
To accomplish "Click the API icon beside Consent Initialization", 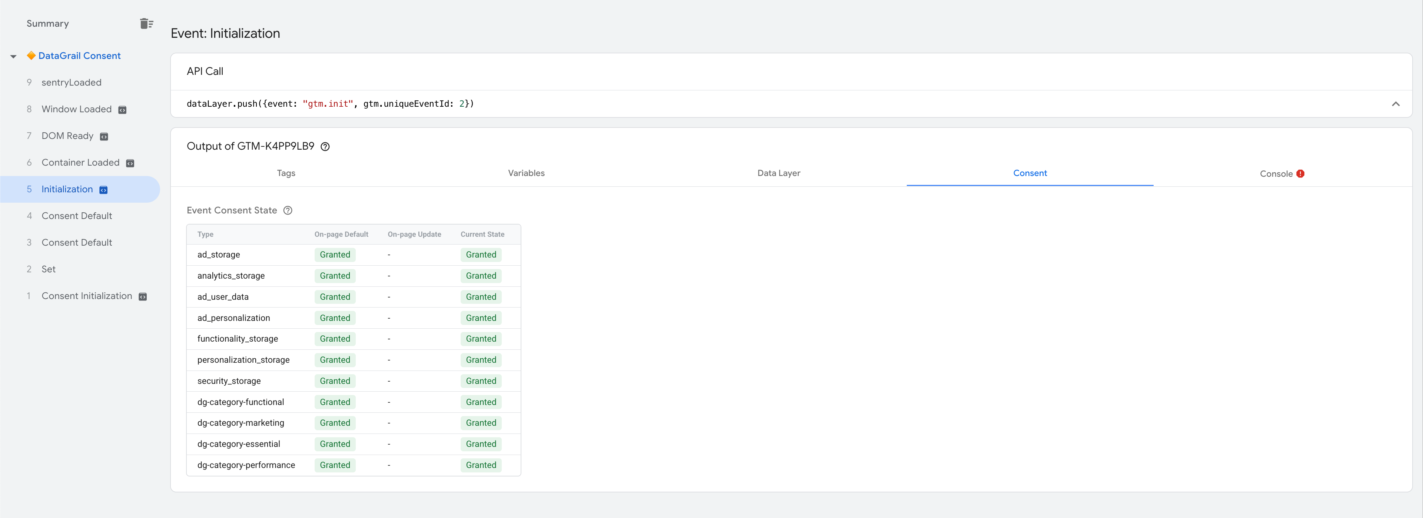I will [143, 296].
